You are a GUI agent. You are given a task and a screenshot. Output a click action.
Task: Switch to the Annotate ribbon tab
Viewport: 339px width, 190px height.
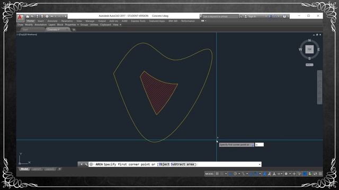tap(52, 21)
